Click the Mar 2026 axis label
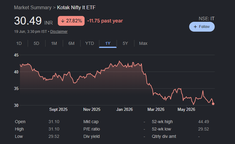 156,109
